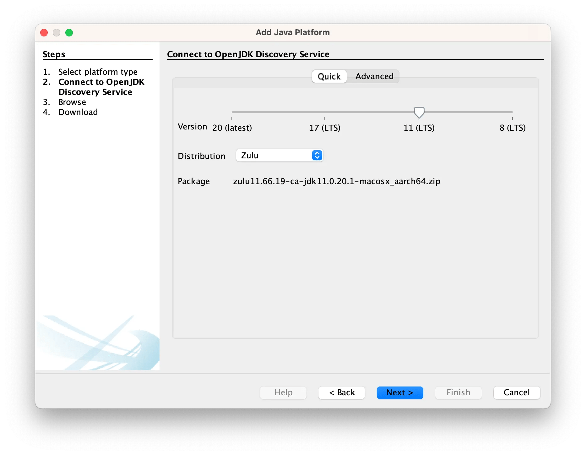
Task: Select step 3 Browse in steps list
Action: pyautogui.click(x=72, y=102)
